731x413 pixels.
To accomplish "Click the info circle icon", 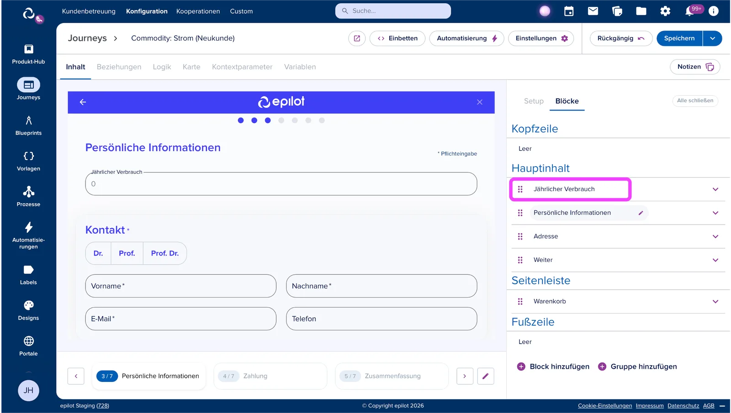I will [714, 11].
